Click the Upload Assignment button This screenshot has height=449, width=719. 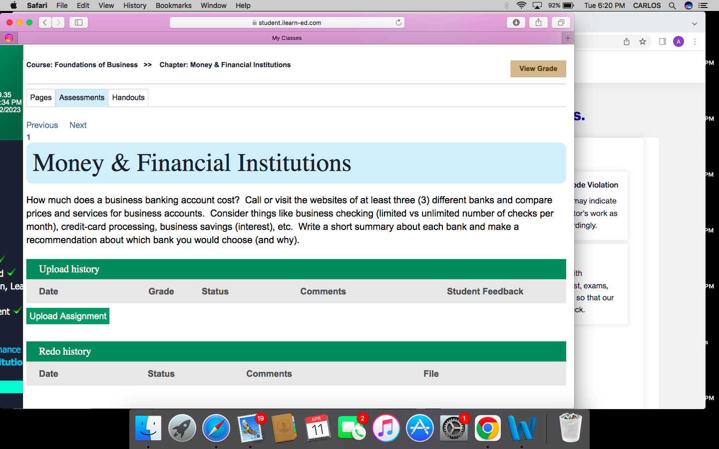68,316
